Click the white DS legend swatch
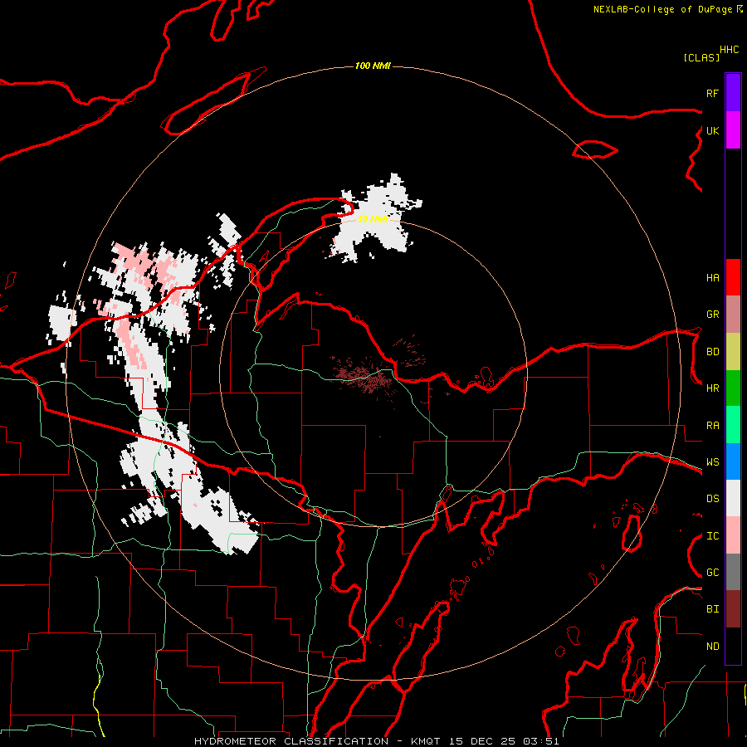 coord(733,498)
